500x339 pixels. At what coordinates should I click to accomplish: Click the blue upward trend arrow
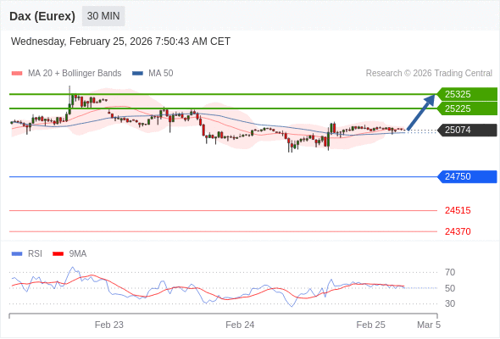[421, 112]
